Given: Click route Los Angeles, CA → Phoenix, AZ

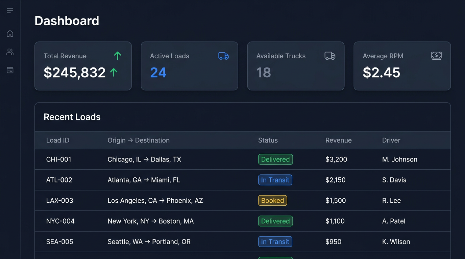Looking at the screenshot, I should 155,201.
